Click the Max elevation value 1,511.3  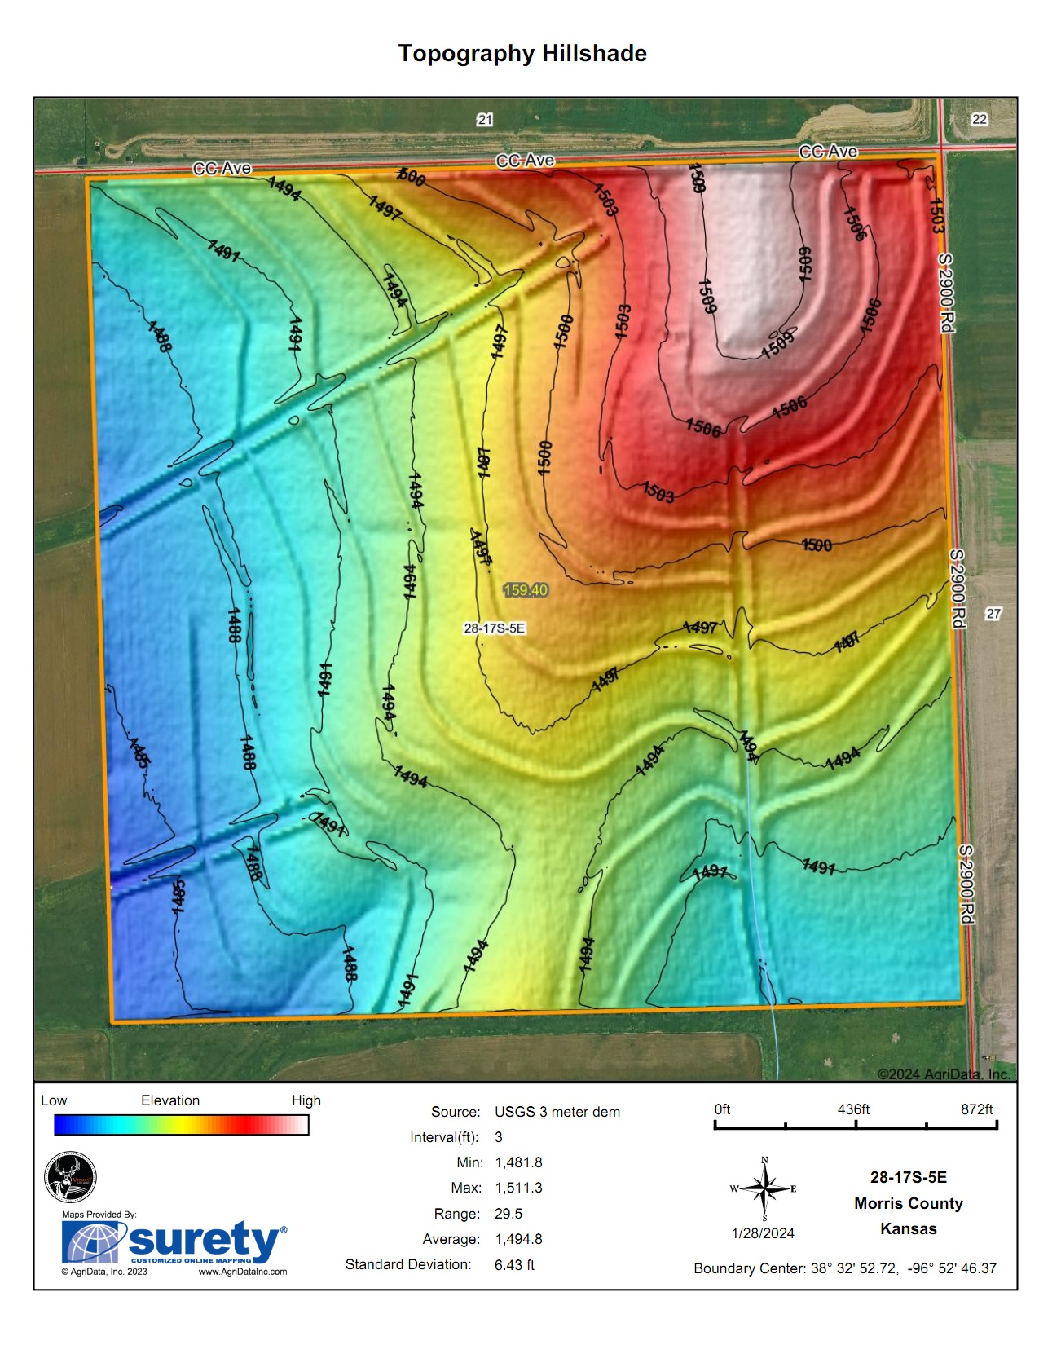[518, 1188]
